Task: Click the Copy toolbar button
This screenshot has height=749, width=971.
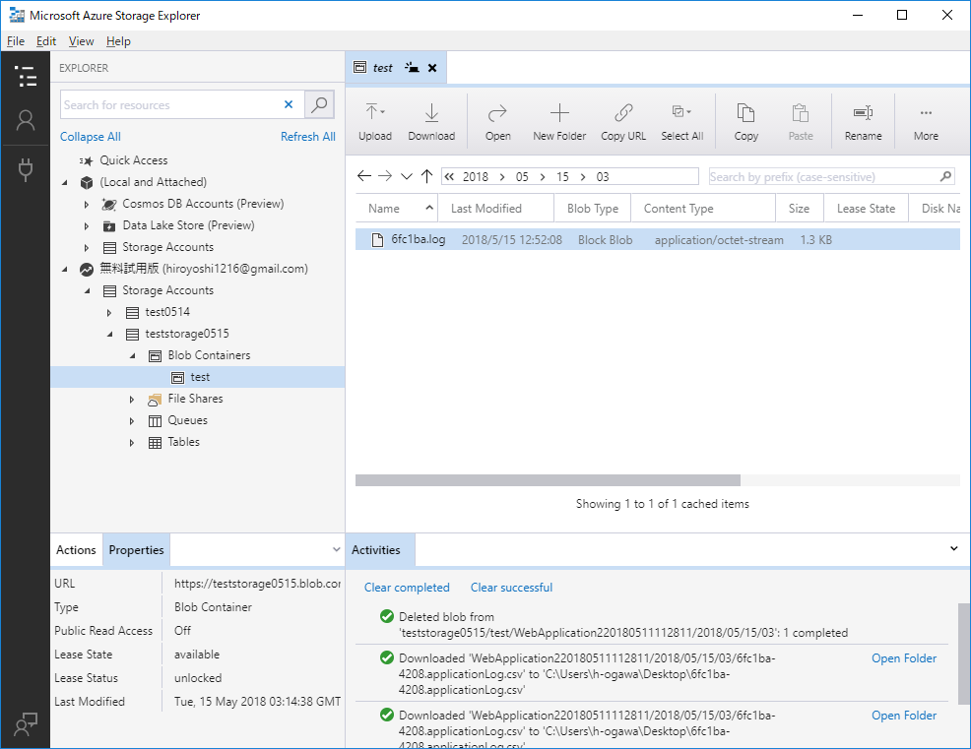Action: [746, 122]
